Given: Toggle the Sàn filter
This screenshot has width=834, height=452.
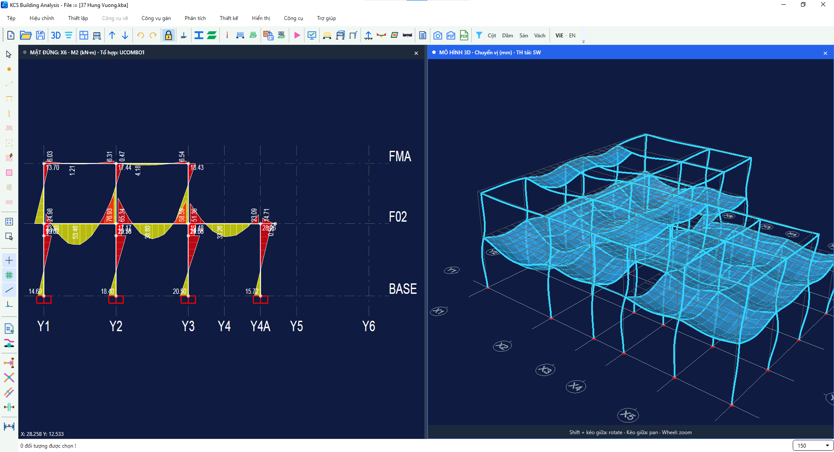Looking at the screenshot, I should (x=524, y=36).
